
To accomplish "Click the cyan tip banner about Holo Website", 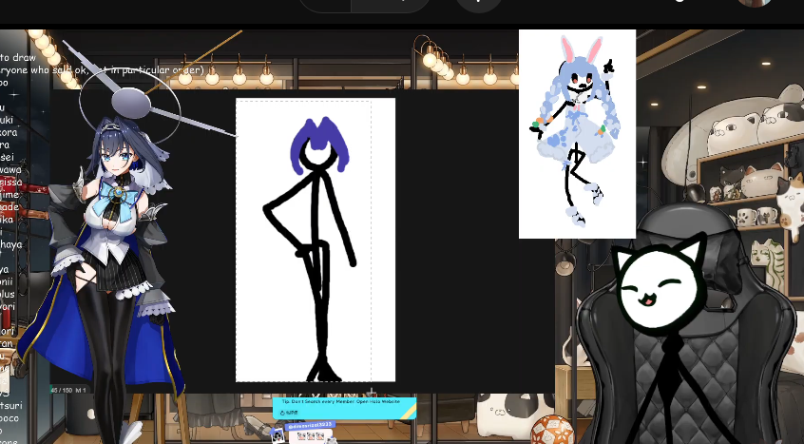I will tap(344, 408).
